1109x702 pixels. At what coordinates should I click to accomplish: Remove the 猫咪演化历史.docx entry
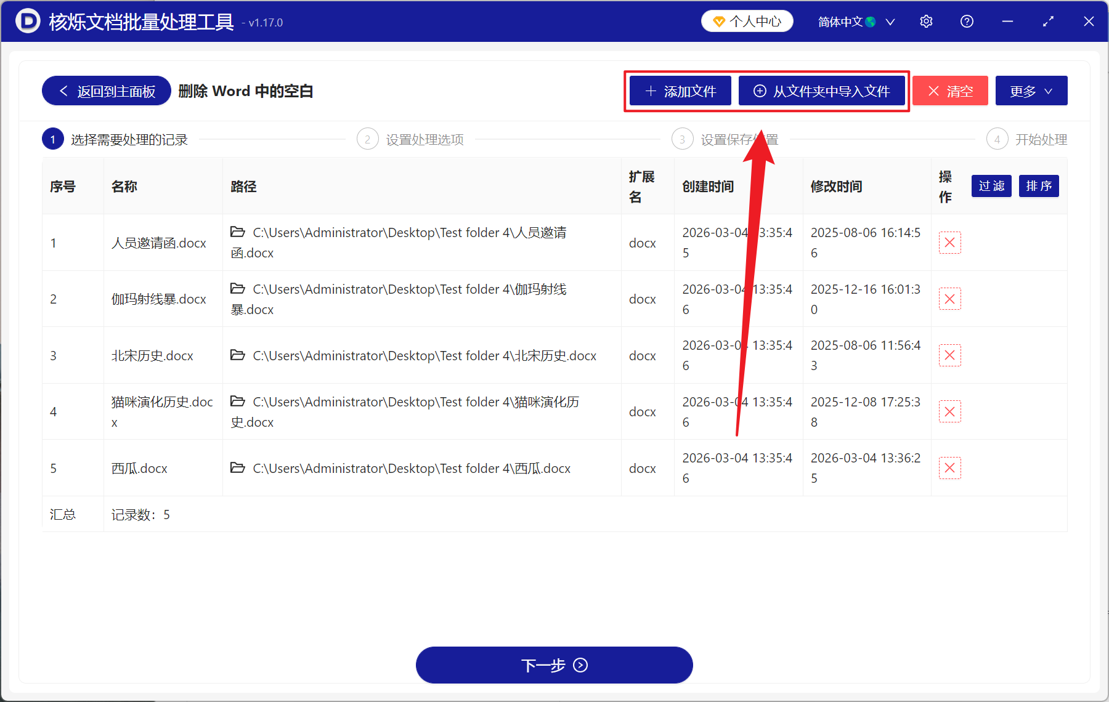pyautogui.click(x=949, y=411)
